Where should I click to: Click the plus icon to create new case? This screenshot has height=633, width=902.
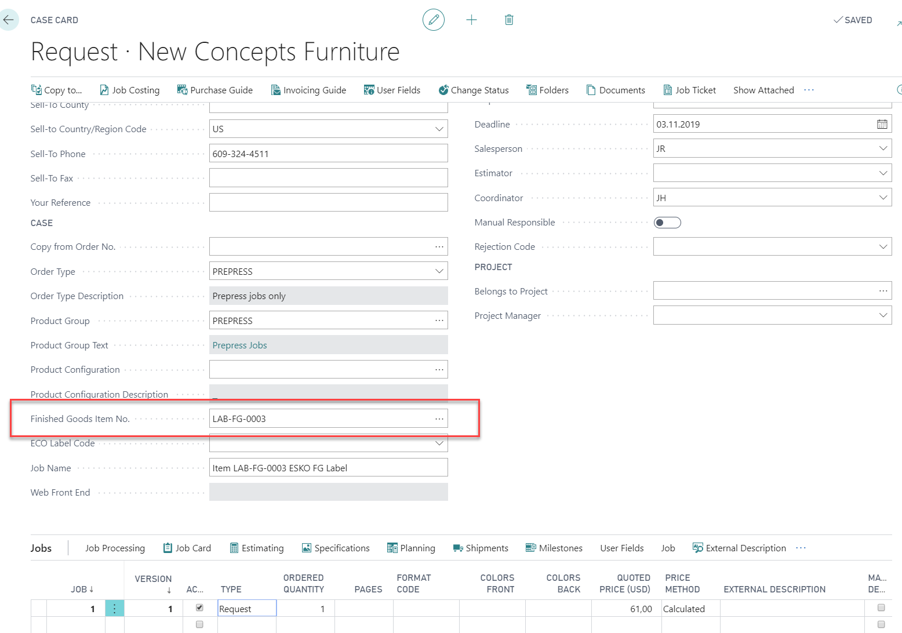click(471, 20)
